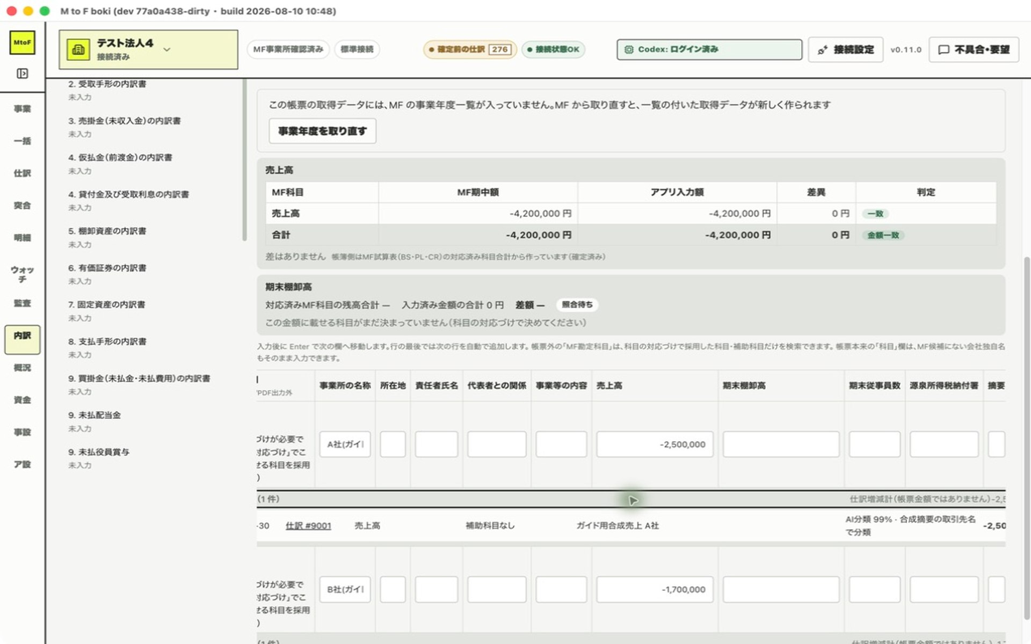Click the 照合待ち status badge
This screenshot has width=1031, height=644.
[577, 305]
